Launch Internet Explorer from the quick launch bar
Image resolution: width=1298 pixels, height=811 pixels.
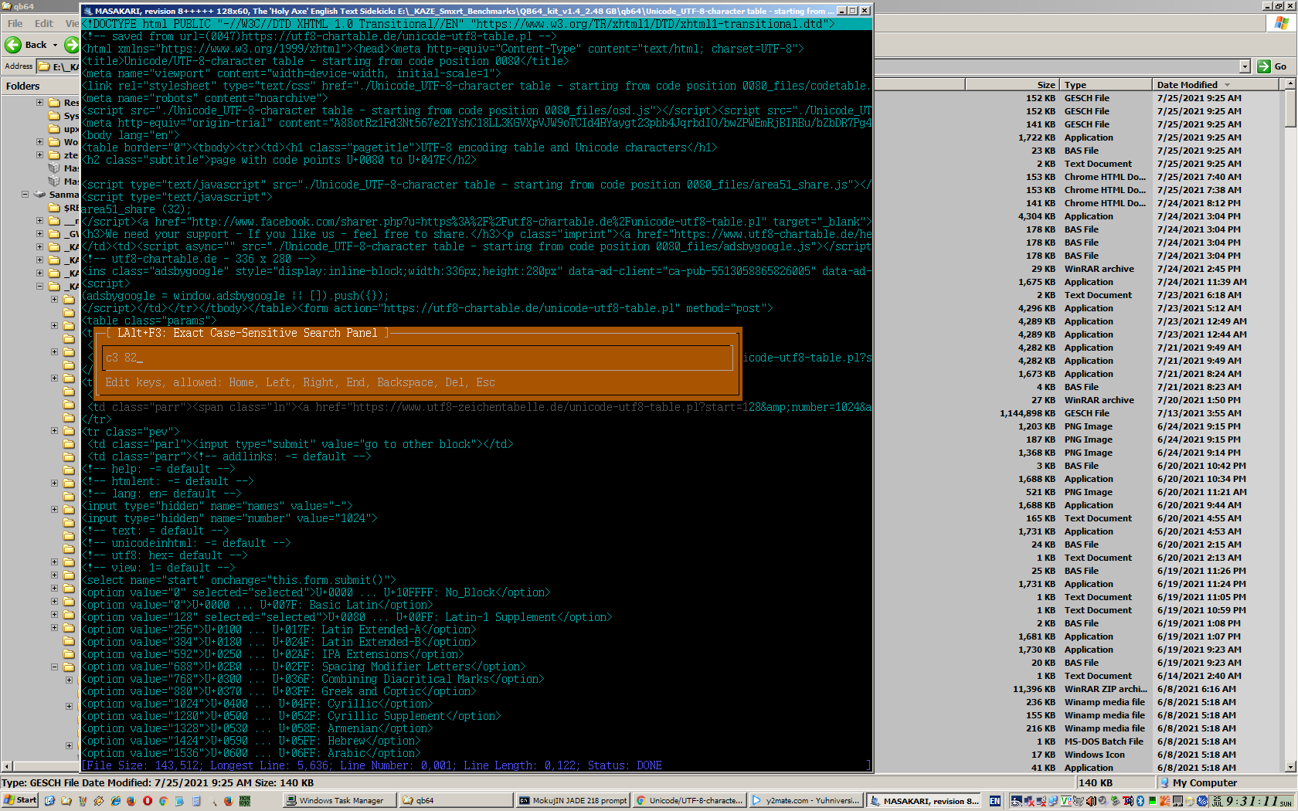(116, 801)
